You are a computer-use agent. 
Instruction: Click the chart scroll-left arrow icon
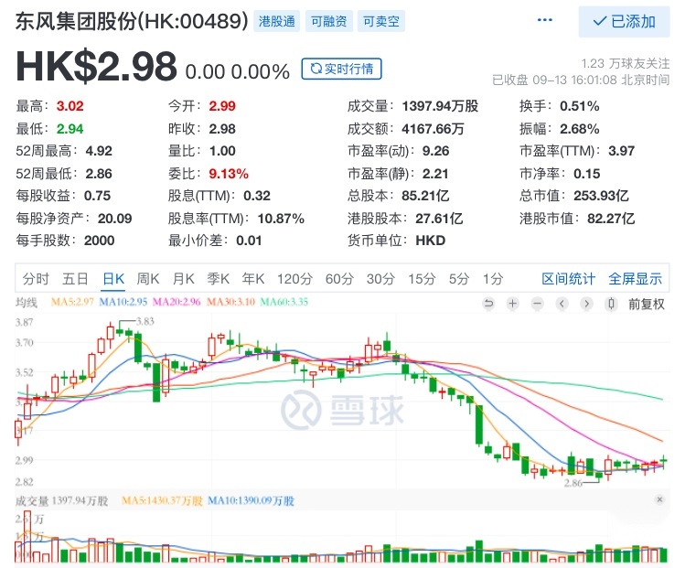point(562,304)
